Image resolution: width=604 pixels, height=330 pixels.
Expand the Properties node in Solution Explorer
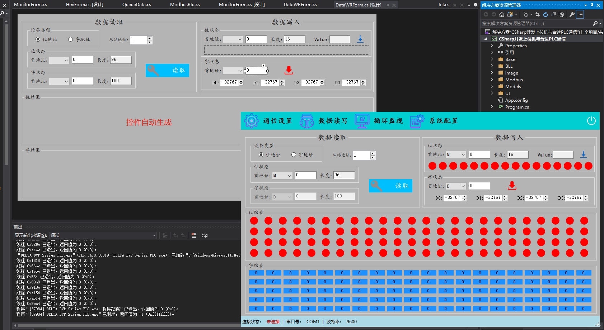point(492,46)
